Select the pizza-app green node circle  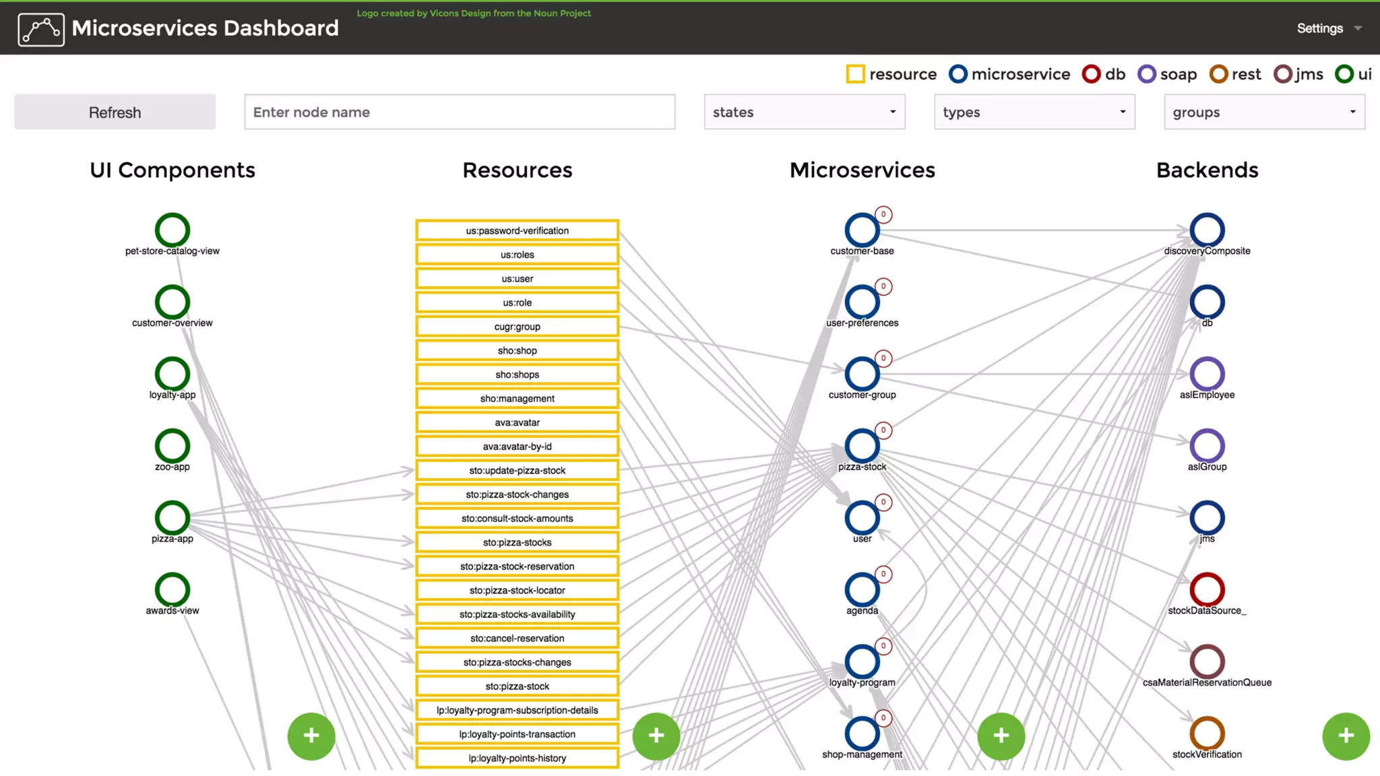click(x=172, y=518)
